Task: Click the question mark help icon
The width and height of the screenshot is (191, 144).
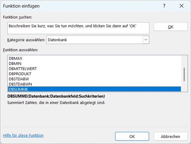Action: [164, 6]
